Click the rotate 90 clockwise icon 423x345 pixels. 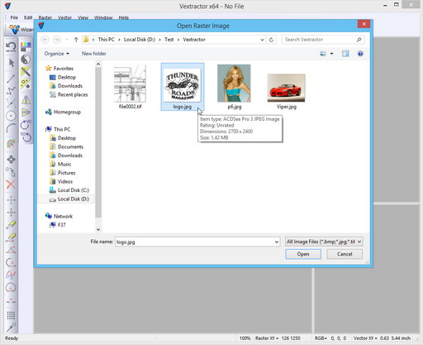click(26, 125)
